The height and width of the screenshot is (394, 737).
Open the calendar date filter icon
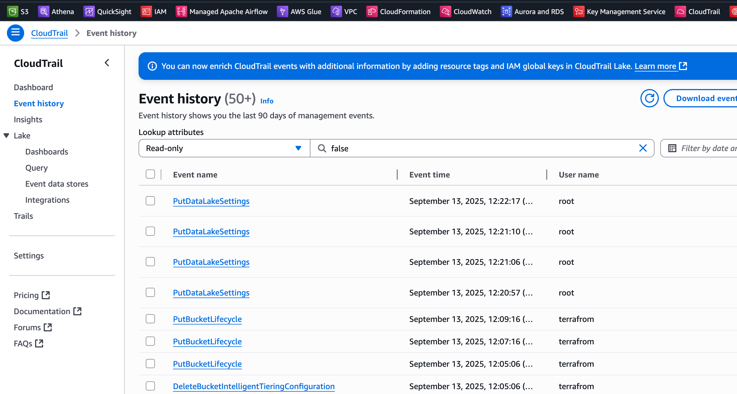point(672,148)
